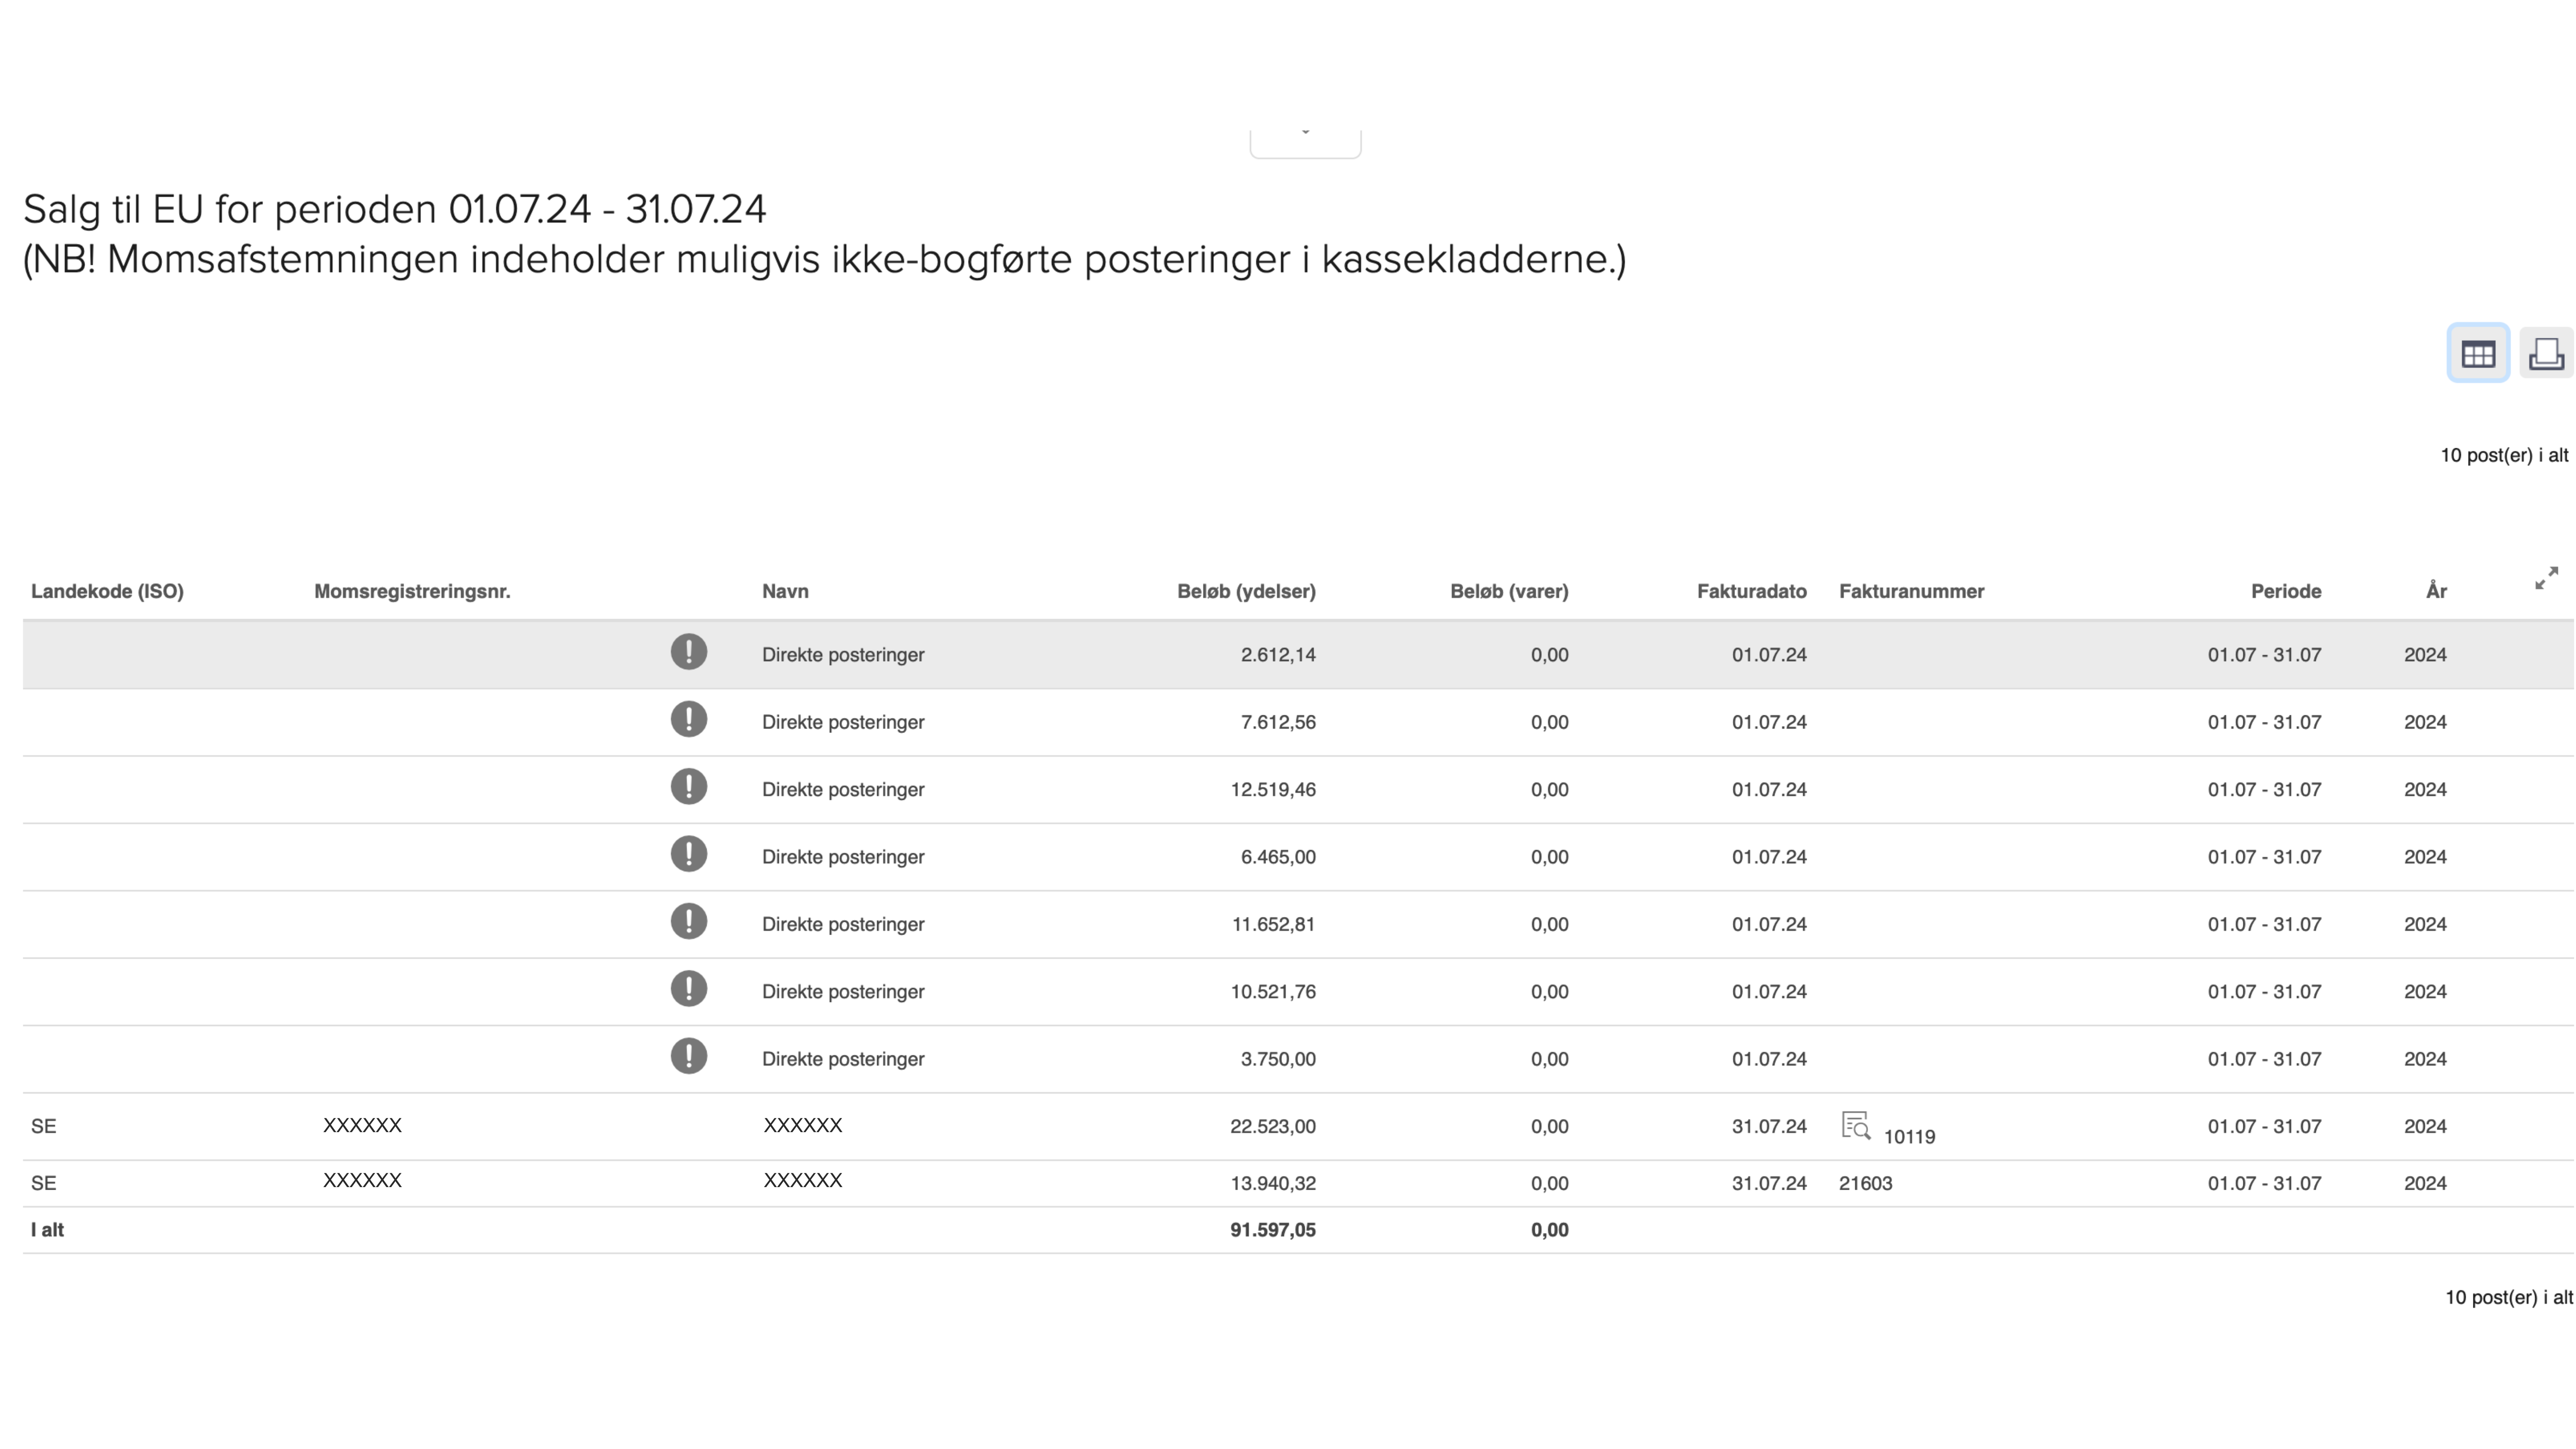Open invoice number 21603
Image resolution: width=2576 pixels, height=1449 pixels.
(1865, 1183)
